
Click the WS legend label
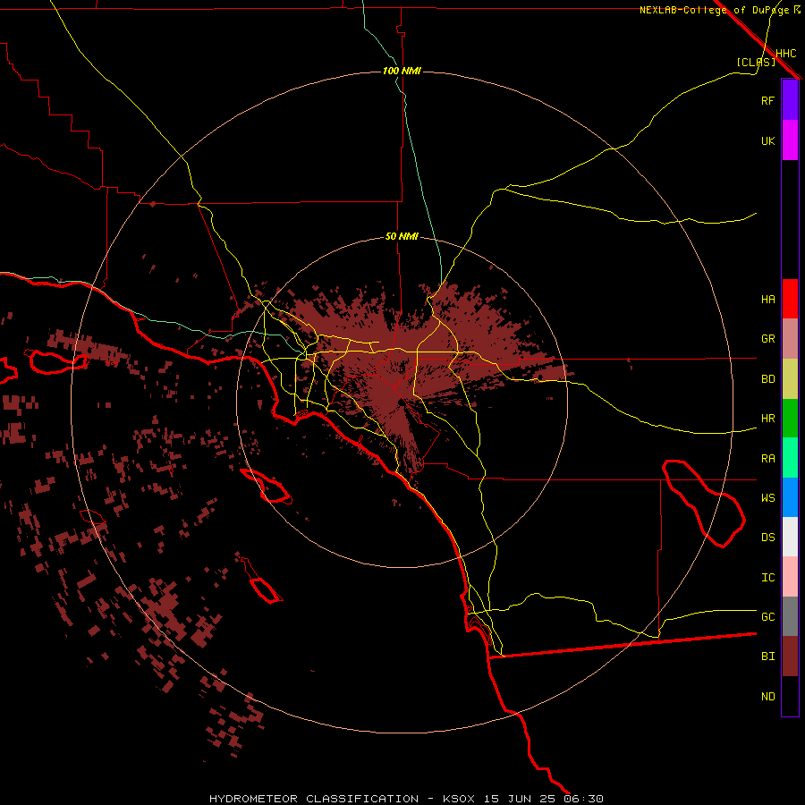coord(767,497)
